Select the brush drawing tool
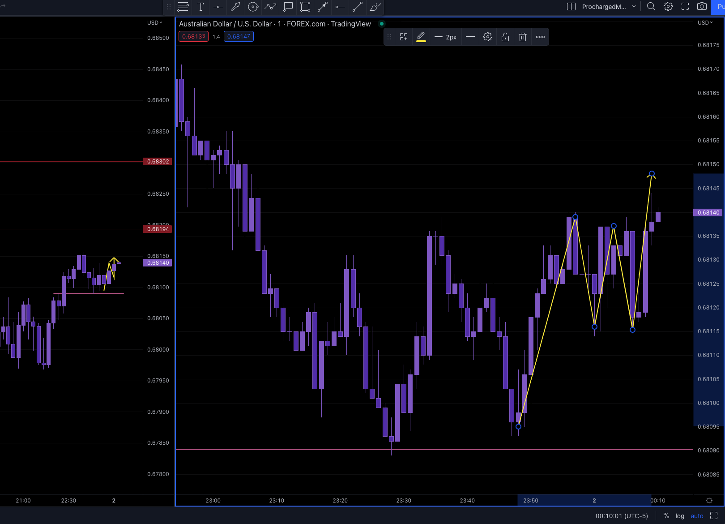 click(375, 7)
